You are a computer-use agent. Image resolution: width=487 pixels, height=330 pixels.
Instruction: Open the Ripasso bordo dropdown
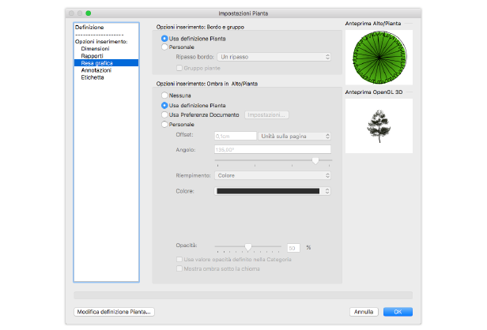pyautogui.click(x=274, y=57)
